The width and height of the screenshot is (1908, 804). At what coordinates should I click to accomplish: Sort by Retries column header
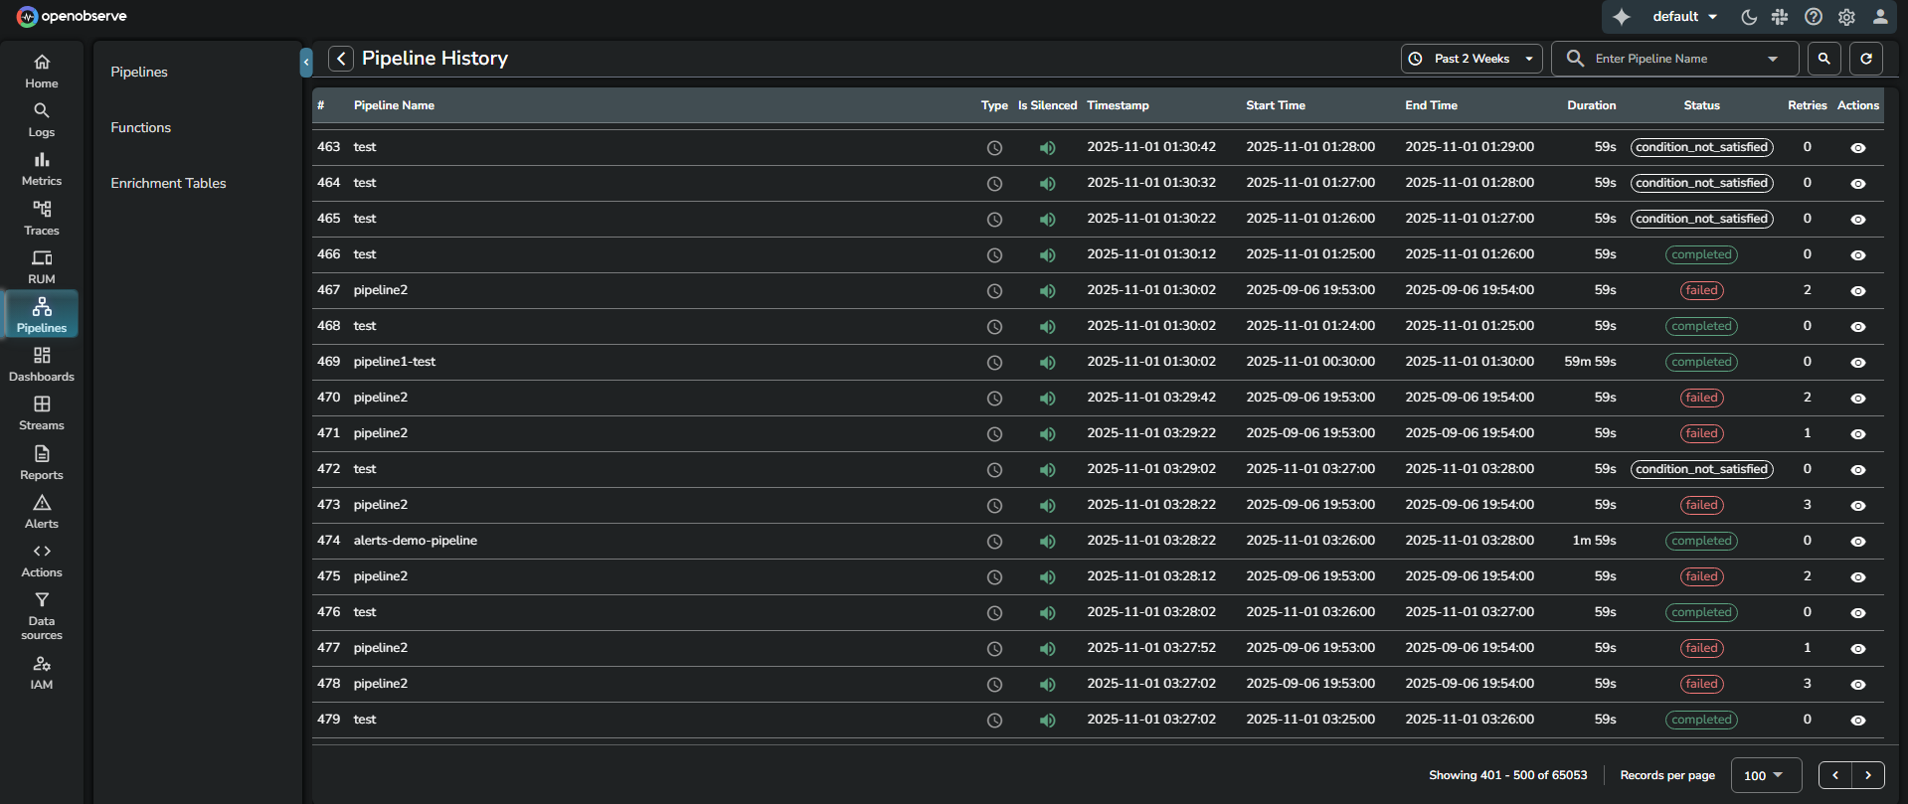[1807, 105]
